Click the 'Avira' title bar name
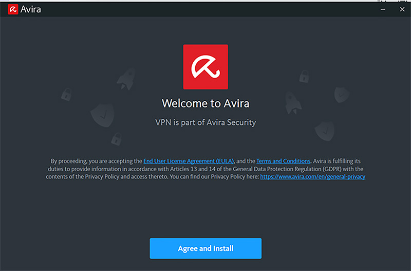The height and width of the screenshot is (271, 411). click(31, 9)
